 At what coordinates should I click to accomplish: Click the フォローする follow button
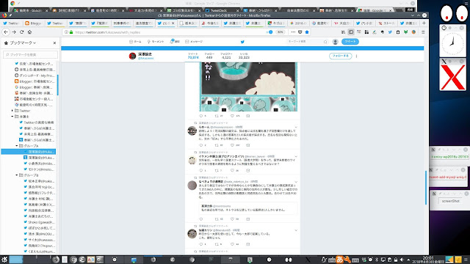click(x=341, y=56)
